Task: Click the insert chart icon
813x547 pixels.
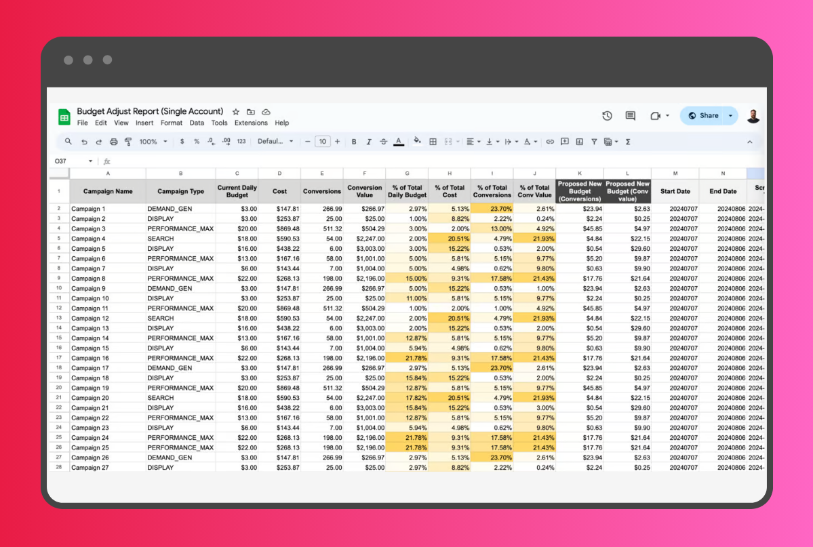Action: point(579,142)
